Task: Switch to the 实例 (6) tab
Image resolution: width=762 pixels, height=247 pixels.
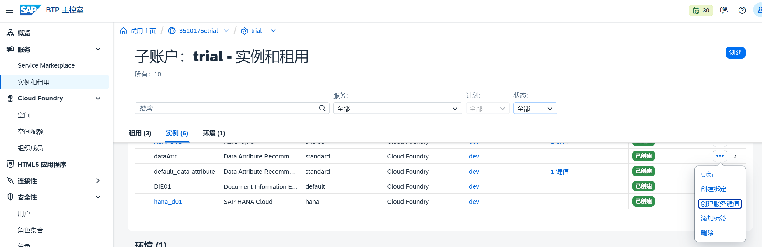Action: [x=177, y=133]
